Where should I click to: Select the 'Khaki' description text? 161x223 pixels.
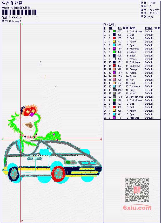click(132, 93)
